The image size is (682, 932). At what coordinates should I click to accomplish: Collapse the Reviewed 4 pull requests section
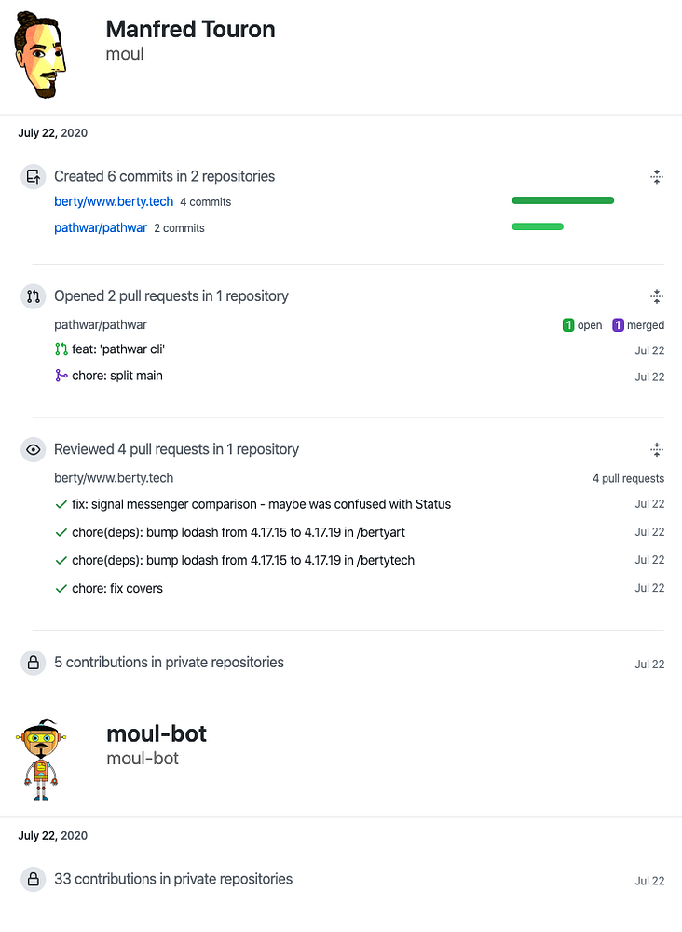[x=657, y=449]
